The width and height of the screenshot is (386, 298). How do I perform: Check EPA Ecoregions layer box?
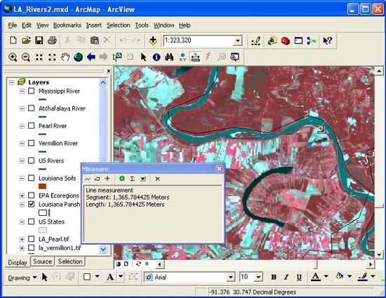(x=32, y=195)
